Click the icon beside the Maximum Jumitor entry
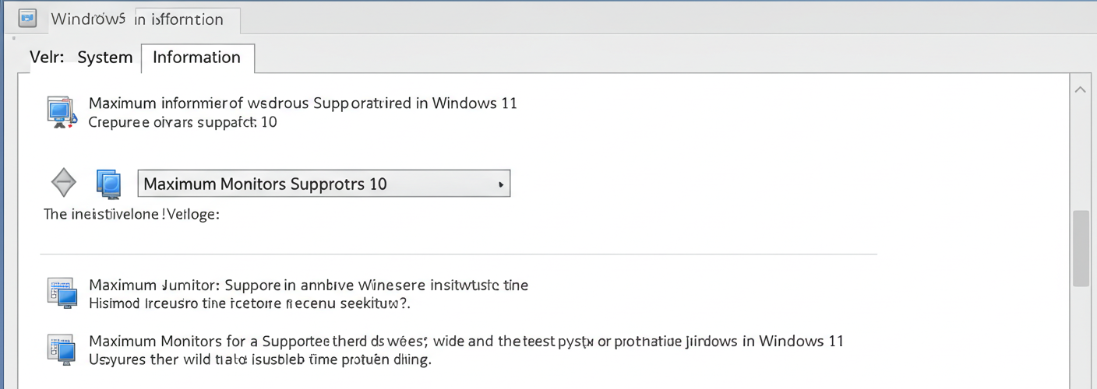The width and height of the screenshot is (1097, 389). 62,293
